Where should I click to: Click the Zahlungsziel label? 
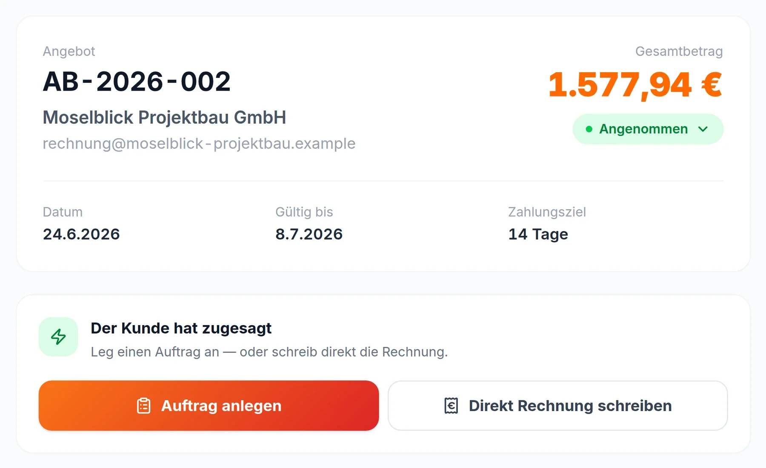[547, 212]
